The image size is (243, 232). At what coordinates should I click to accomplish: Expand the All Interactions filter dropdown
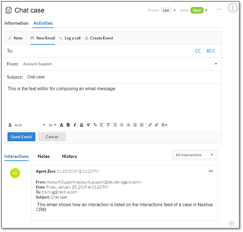[x=195, y=155]
